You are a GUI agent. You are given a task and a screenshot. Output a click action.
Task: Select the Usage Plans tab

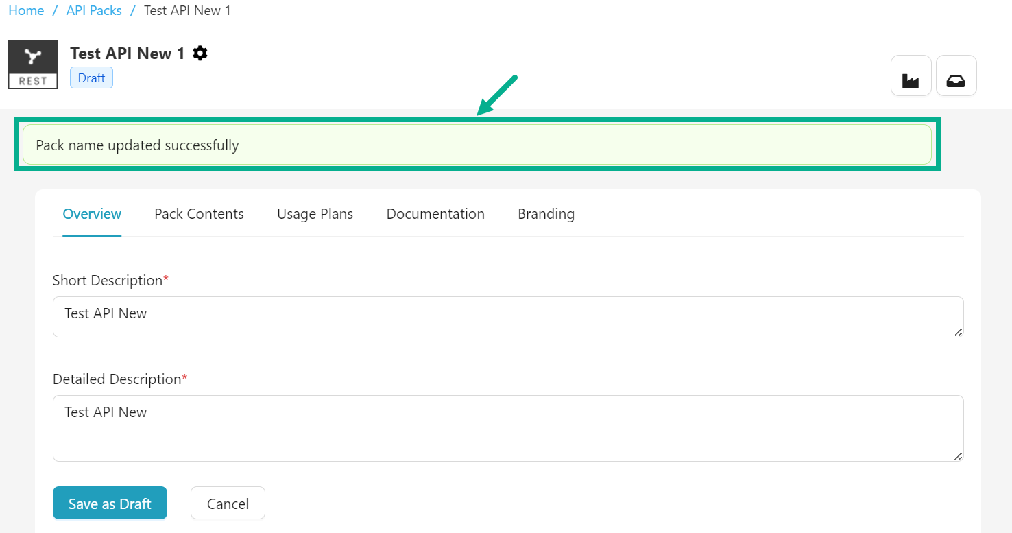tap(315, 214)
